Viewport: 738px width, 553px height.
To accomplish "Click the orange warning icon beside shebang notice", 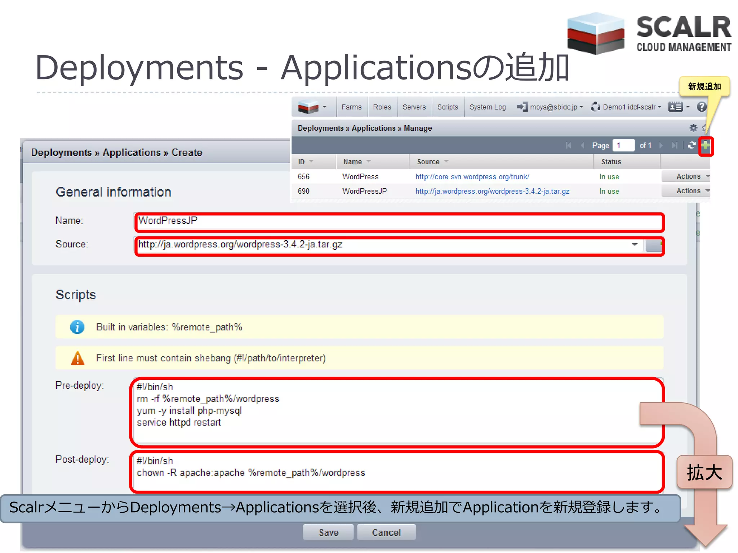I will point(77,358).
